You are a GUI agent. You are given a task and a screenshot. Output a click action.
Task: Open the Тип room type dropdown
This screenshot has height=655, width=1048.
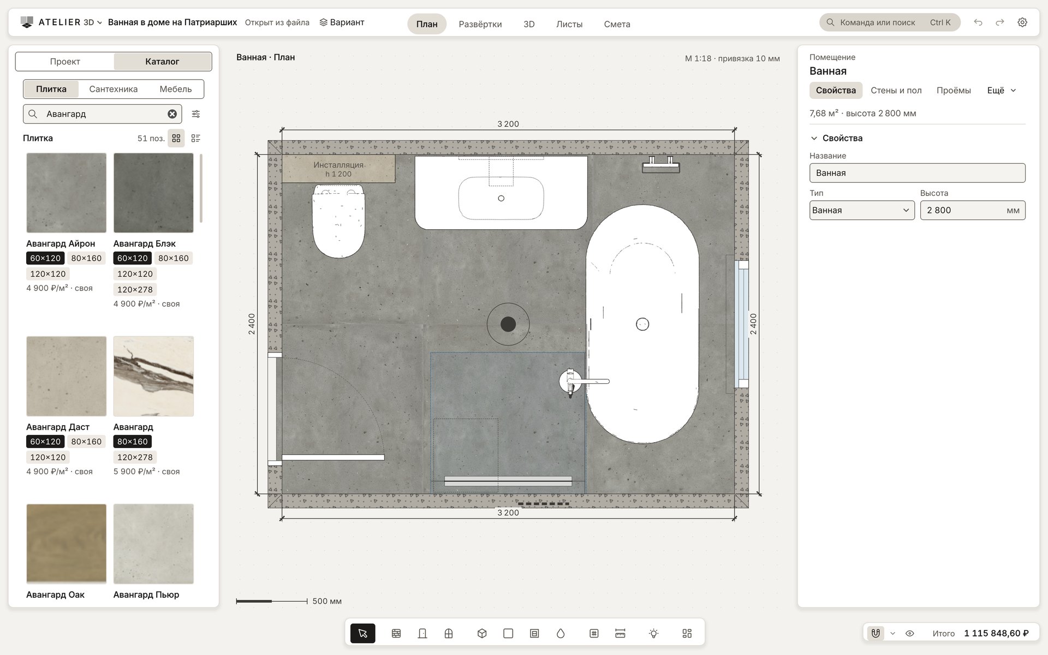tap(862, 210)
